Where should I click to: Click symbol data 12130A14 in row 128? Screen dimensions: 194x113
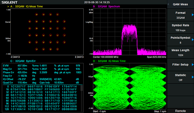pos(18,109)
